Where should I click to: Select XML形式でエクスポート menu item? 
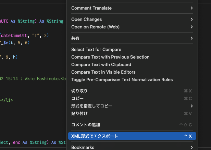[95, 136]
